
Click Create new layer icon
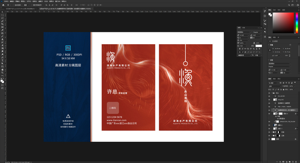[293, 162]
